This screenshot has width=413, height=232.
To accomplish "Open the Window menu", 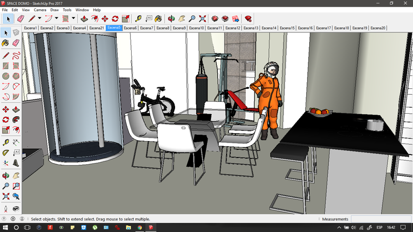I will coord(82,10).
